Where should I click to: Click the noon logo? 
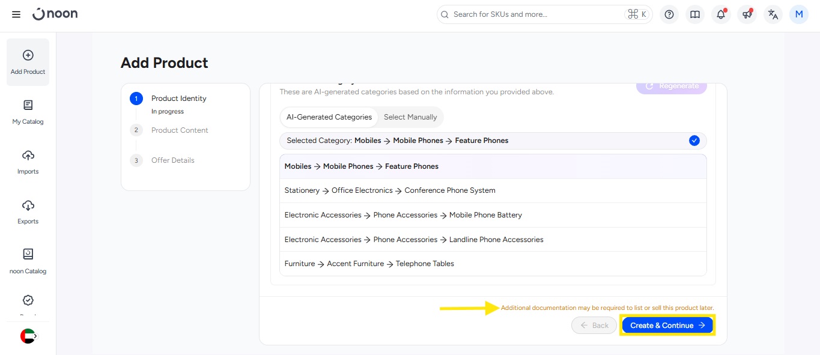tap(55, 14)
